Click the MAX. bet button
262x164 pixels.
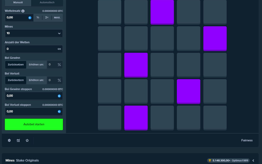click(57, 17)
